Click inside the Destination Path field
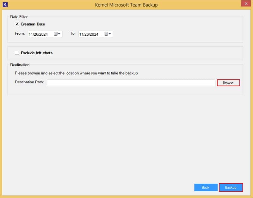The width and height of the screenshot is (253, 198). [131, 83]
